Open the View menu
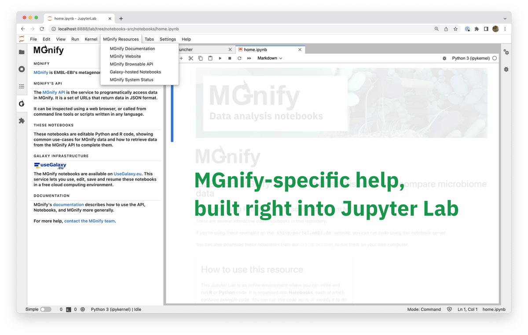 [x=61, y=39]
